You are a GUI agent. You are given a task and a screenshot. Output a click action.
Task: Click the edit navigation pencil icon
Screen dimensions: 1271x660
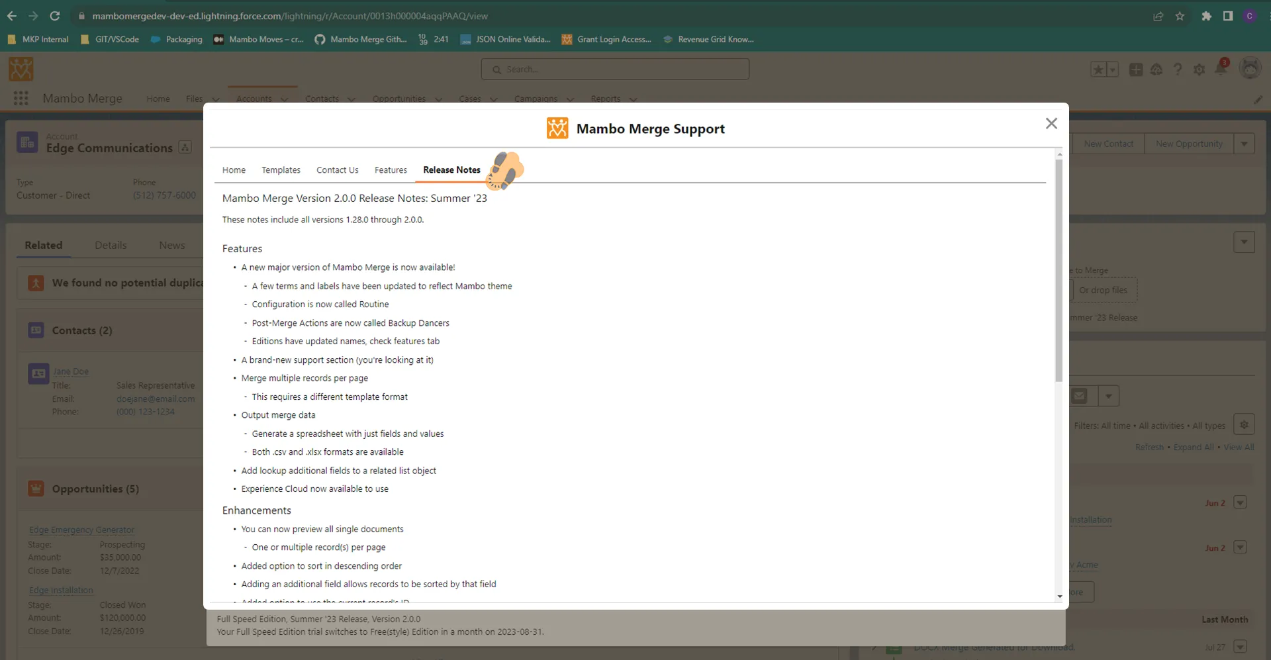[x=1258, y=99]
